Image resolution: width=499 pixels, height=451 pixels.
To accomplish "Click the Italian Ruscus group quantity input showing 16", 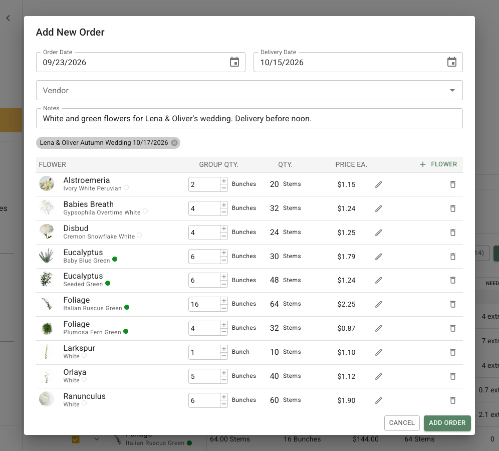I will (204, 304).
